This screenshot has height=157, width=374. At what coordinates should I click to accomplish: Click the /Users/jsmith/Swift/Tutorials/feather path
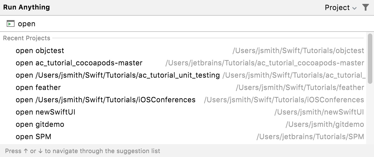pyautogui.click(x=300, y=87)
